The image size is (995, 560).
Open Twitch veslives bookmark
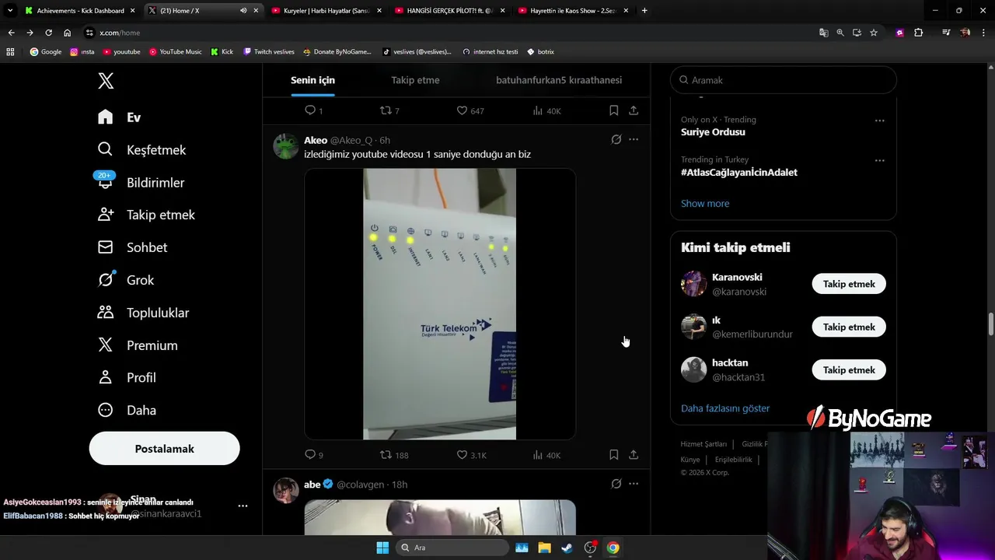[268, 52]
